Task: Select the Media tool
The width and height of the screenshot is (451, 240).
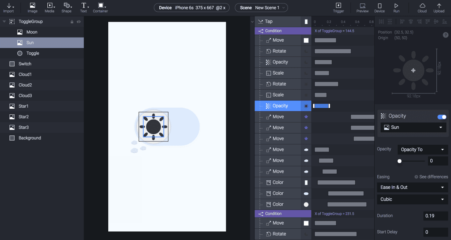Action: click(x=50, y=7)
